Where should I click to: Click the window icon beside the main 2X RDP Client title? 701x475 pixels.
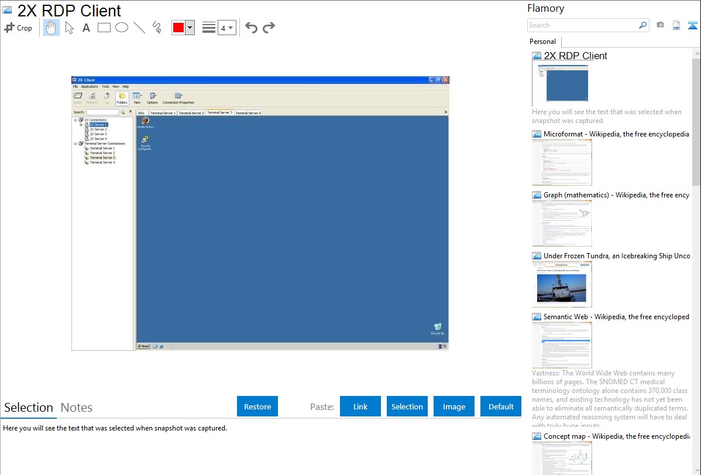[8, 10]
